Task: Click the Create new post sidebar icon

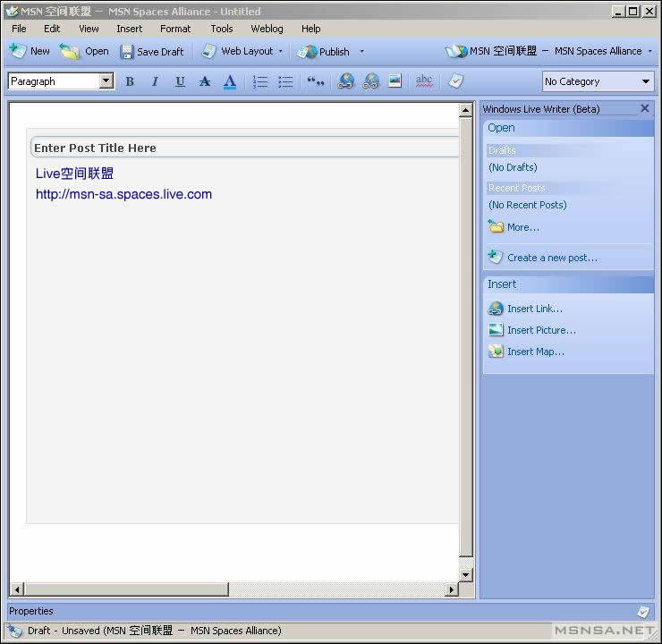Action: (x=496, y=257)
